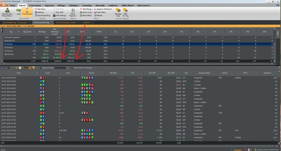
Task: Open the Game Type filter dropdown
Action: coord(86,12)
